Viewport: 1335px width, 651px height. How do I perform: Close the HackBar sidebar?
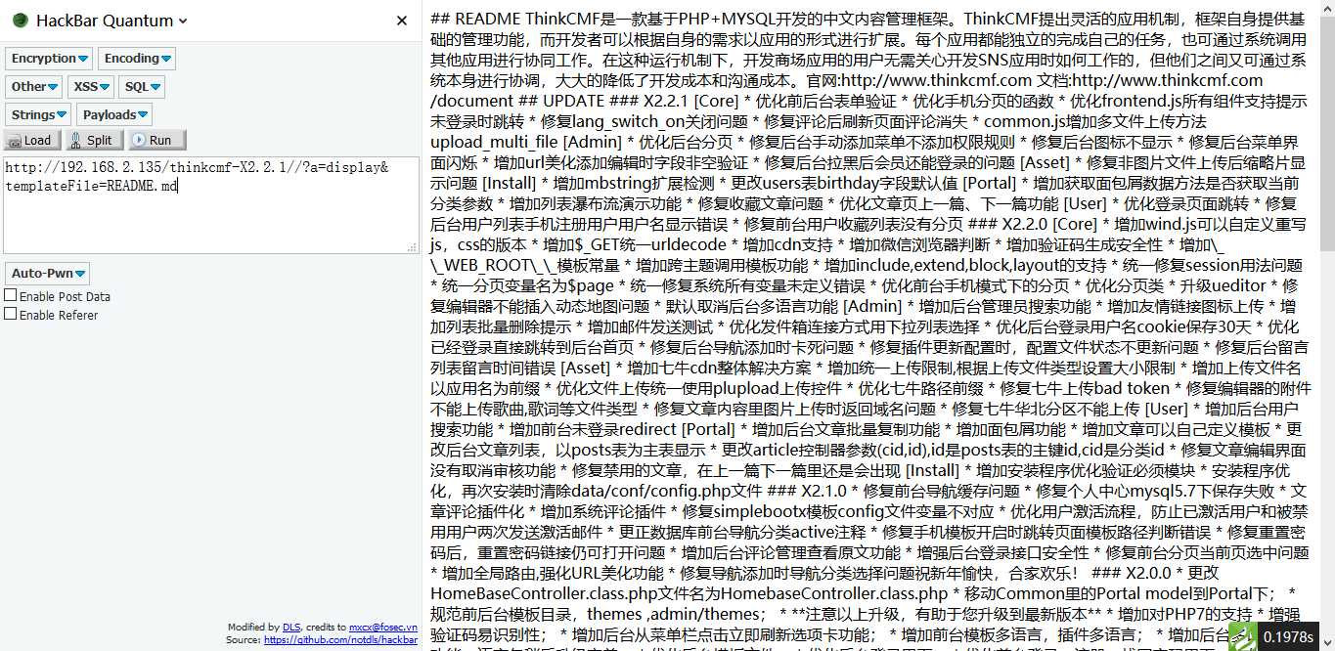(402, 21)
